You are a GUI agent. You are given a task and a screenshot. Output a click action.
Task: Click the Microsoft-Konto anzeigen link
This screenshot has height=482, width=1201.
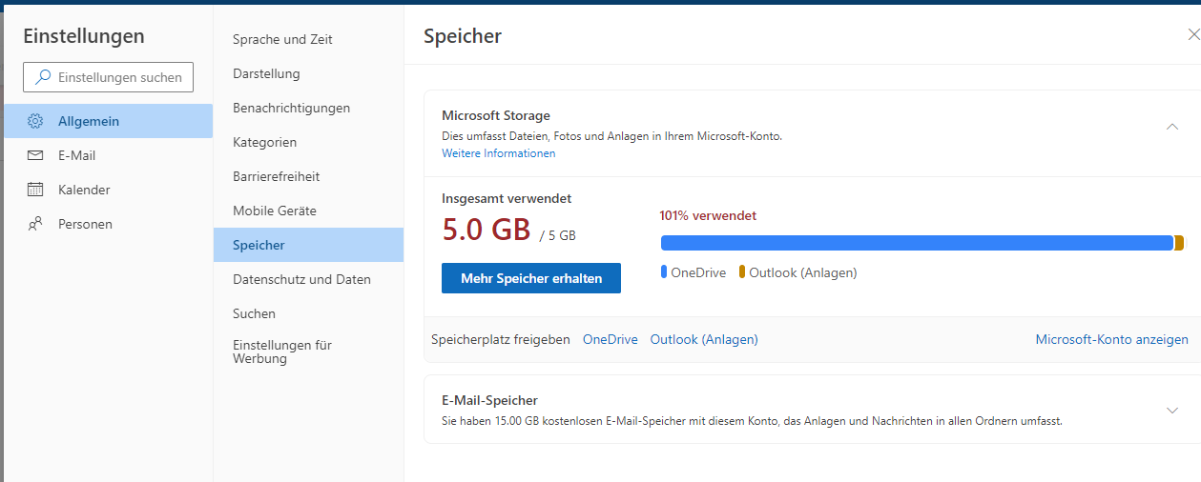click(x=1111, y=339)
